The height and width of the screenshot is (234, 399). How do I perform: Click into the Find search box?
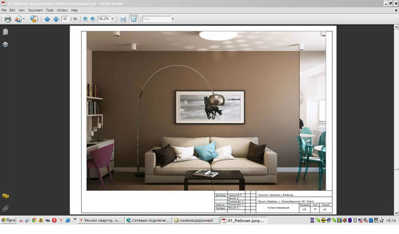click(x=157, y=19)
